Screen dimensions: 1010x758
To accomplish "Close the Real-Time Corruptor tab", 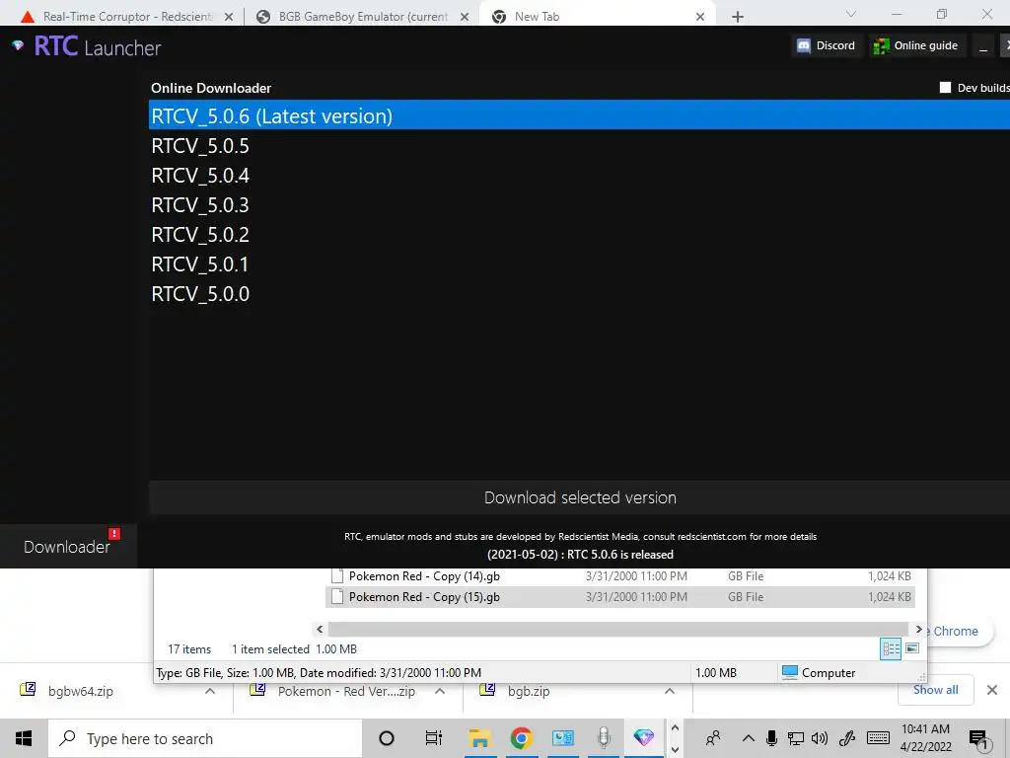I will pos(229,18).
